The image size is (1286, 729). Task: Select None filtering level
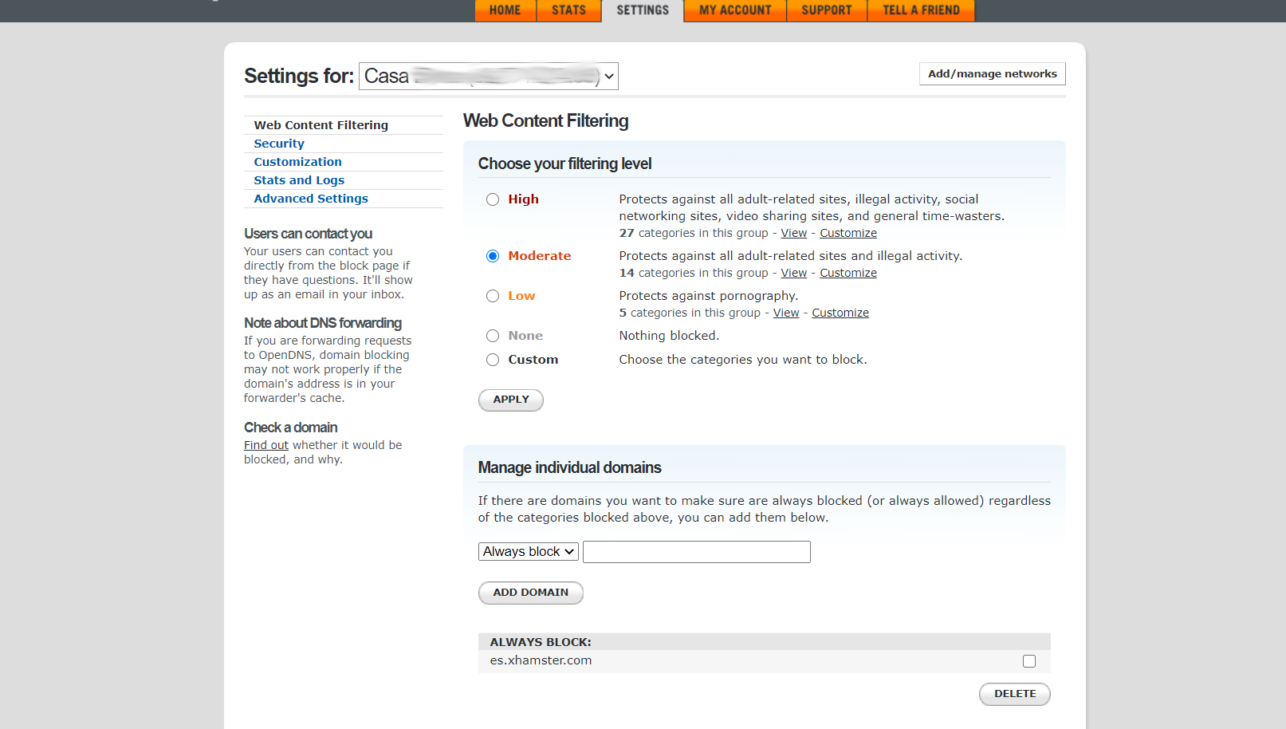pos(493,336)
